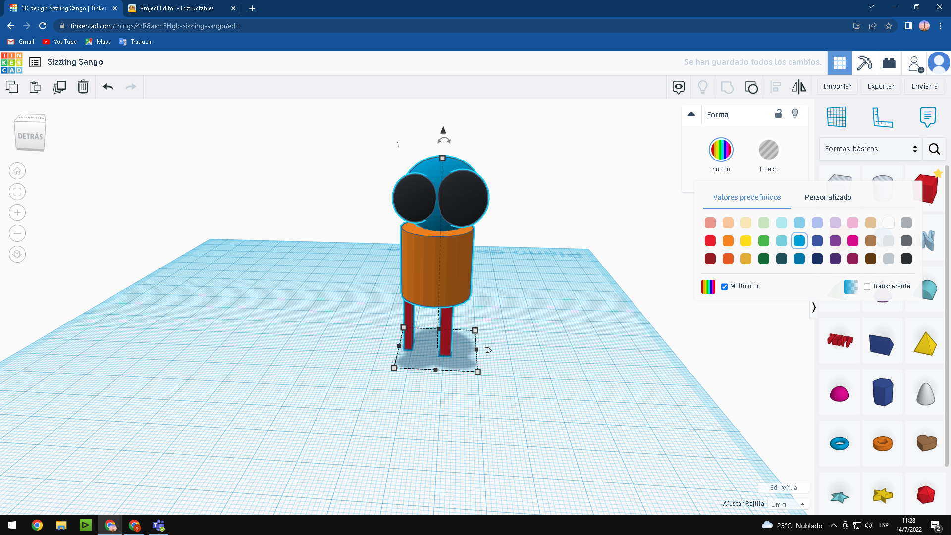Open the Traducir bookmark
The width and height of the screenshot is (951, 535).
tap(135, 42)
